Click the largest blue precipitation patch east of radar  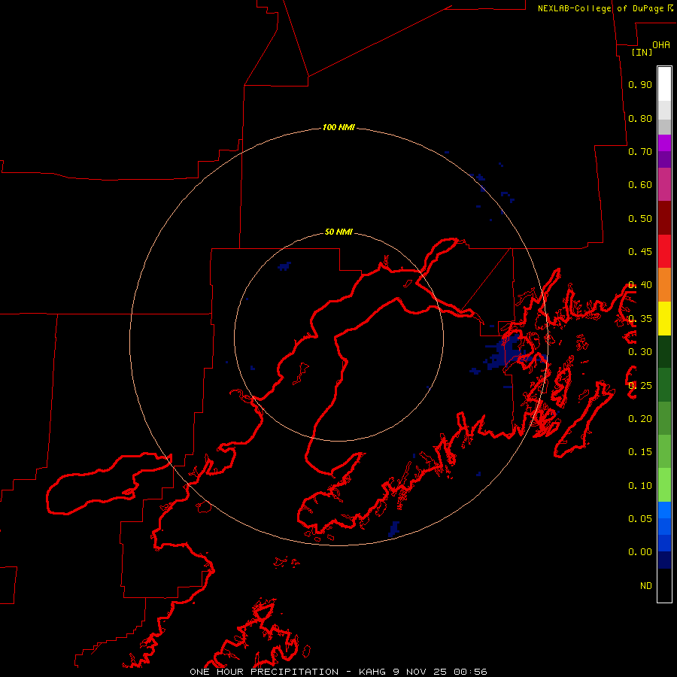[x=506, y=351]
